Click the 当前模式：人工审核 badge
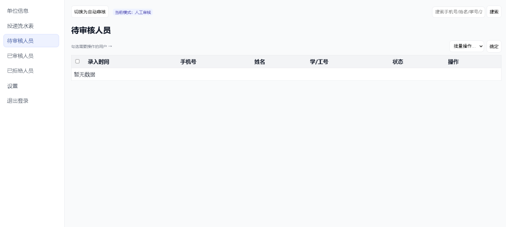 (x=133, y=12)
